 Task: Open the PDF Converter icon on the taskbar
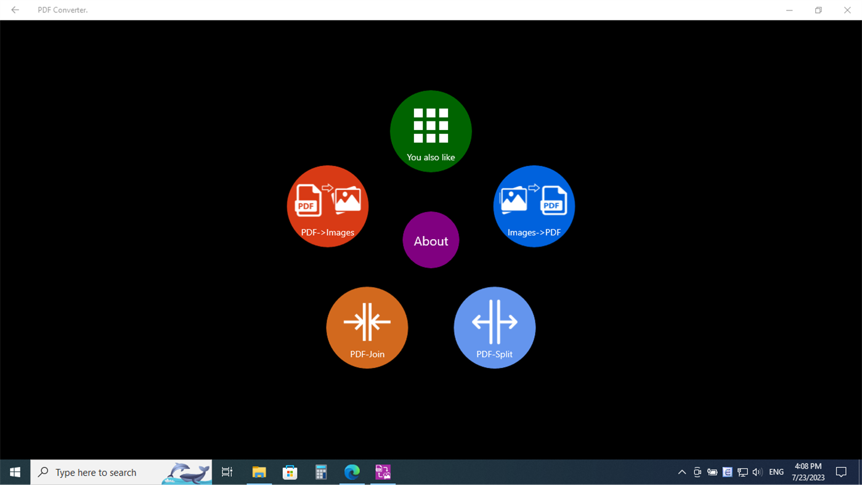383,472
